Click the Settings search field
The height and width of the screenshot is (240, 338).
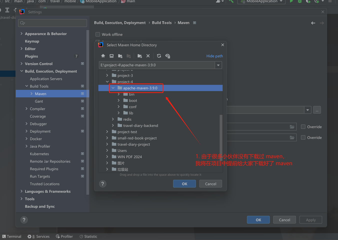coord(53,23)
